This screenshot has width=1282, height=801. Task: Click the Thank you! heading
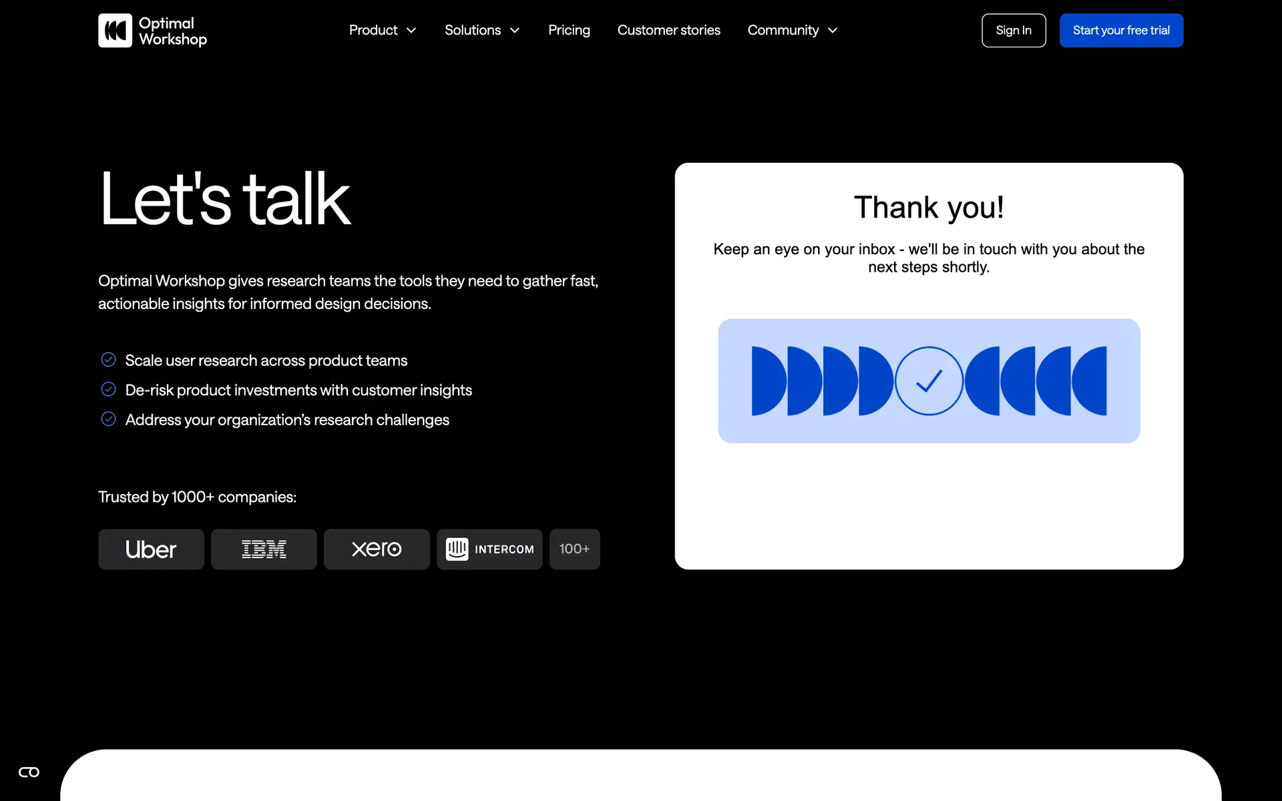point(929,208)
